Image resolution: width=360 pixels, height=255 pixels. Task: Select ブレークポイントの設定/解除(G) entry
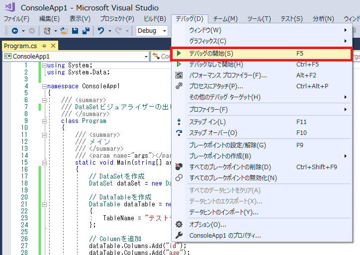coord(262,145)
